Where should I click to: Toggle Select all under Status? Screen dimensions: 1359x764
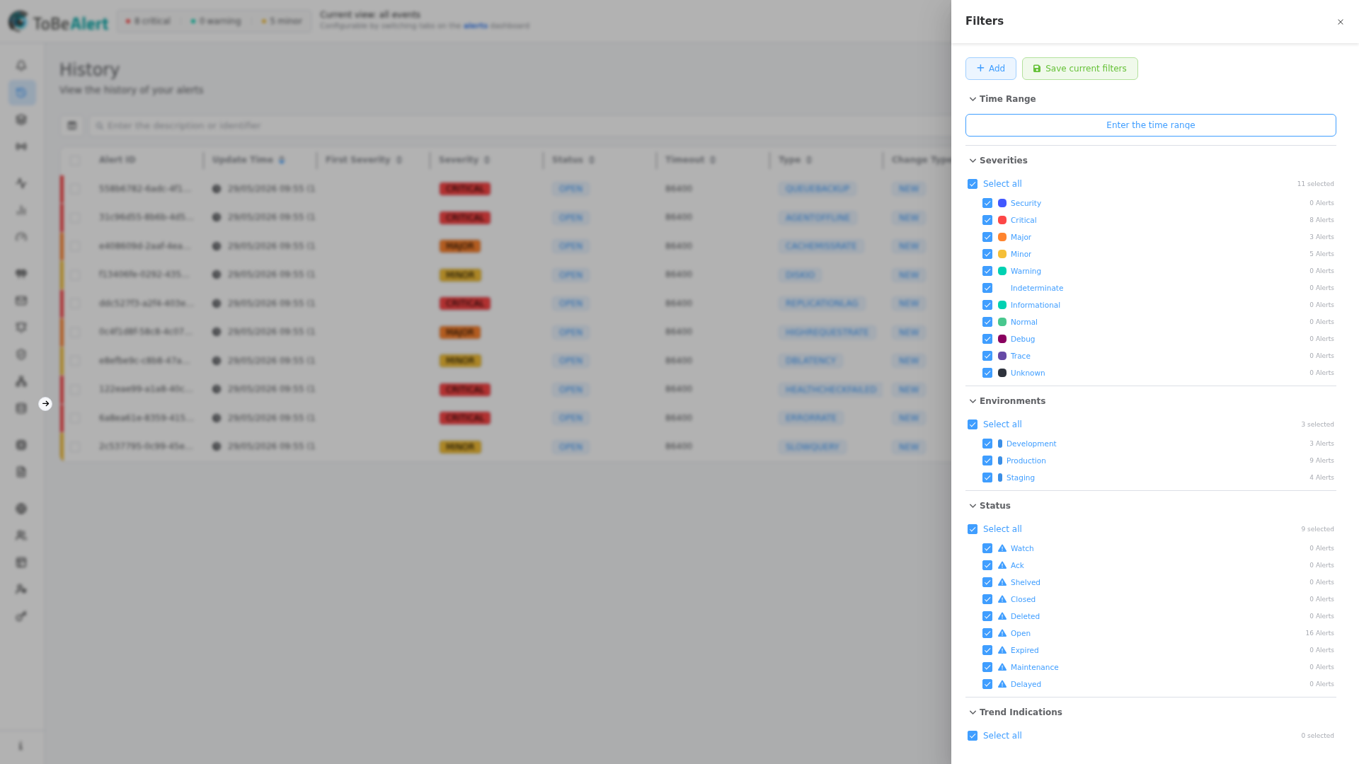coord(973,529)
